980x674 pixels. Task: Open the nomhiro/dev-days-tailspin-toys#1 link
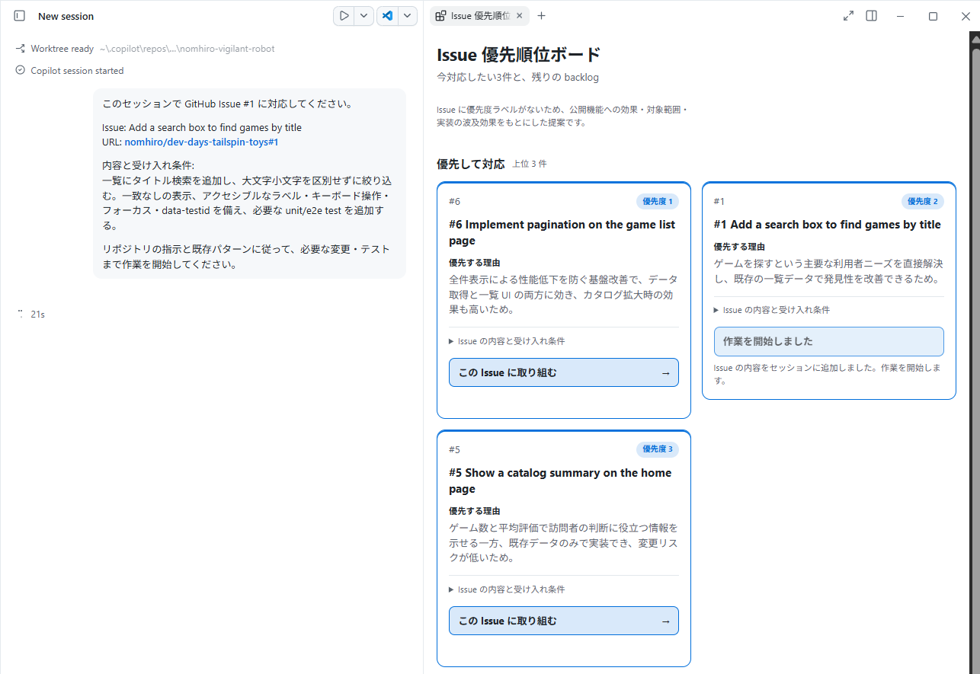click(x=201, y=142)
